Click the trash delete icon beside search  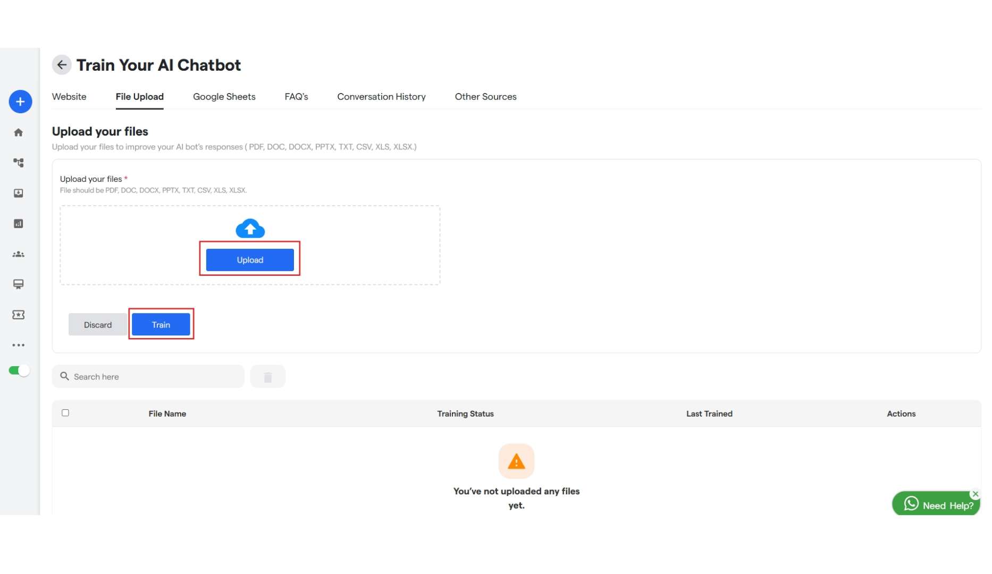pyautogui.click(x=268, y=377)
